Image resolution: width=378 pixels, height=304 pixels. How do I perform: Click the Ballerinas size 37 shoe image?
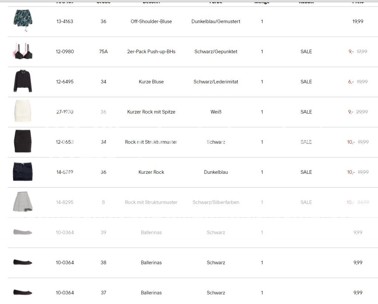coord(23,292)
